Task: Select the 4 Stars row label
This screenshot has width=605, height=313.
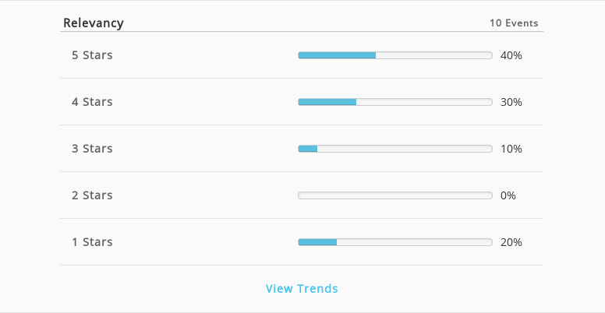Action: coord(92,102)
